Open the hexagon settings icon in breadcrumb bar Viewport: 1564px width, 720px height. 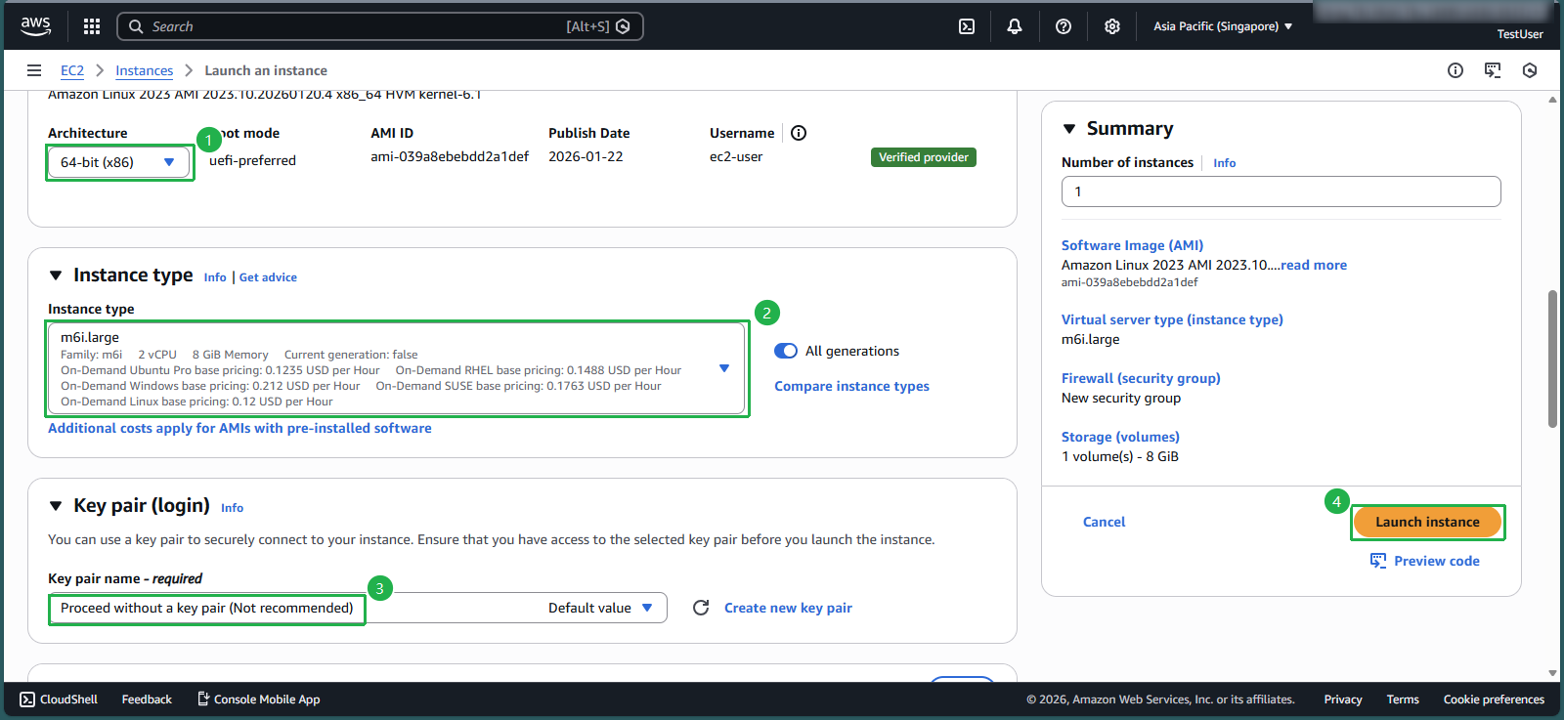click(1530, 70)
